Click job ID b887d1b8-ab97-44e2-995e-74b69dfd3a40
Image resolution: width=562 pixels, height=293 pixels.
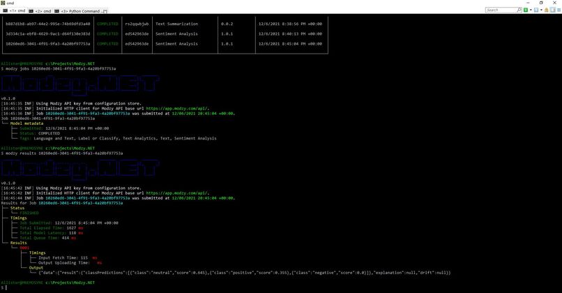pos(48,24)
